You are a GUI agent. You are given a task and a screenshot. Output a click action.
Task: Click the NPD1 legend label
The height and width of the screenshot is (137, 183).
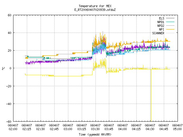[161, 22]
